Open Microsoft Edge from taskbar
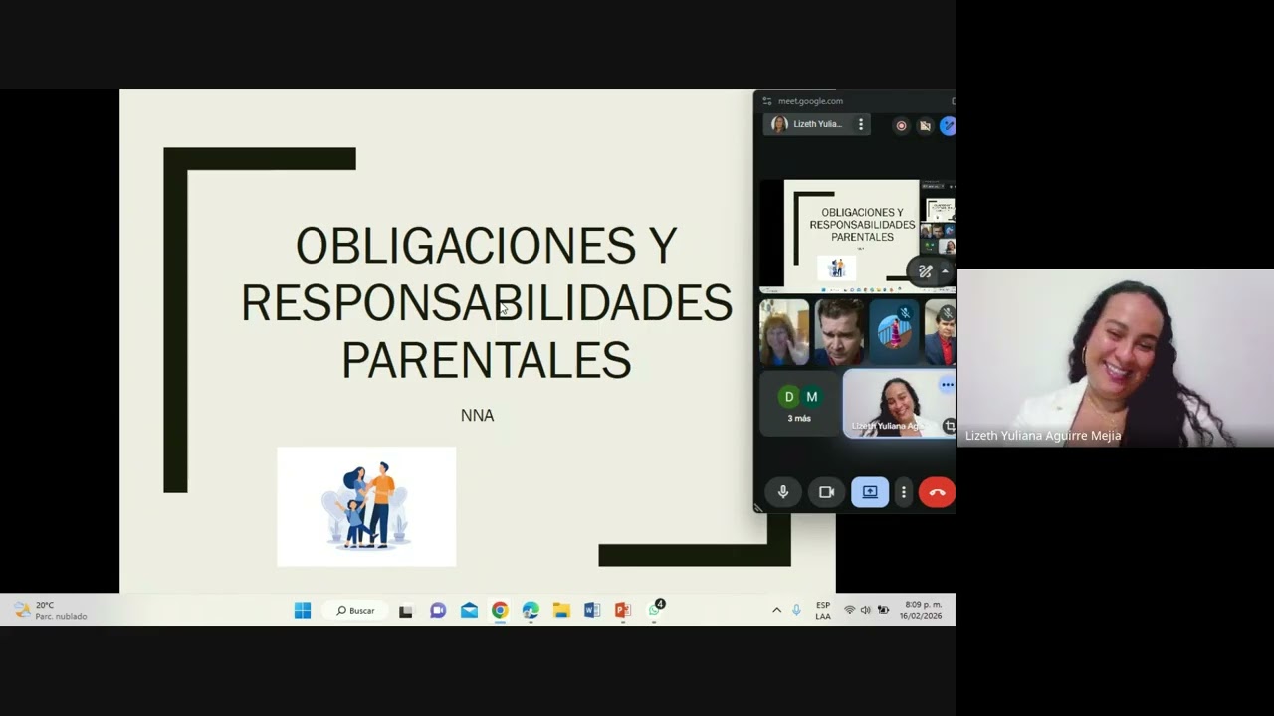 531,610
